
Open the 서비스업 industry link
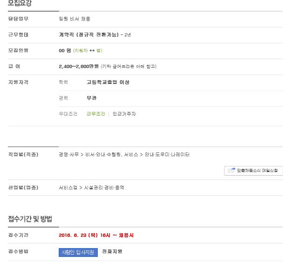(68, 187)
